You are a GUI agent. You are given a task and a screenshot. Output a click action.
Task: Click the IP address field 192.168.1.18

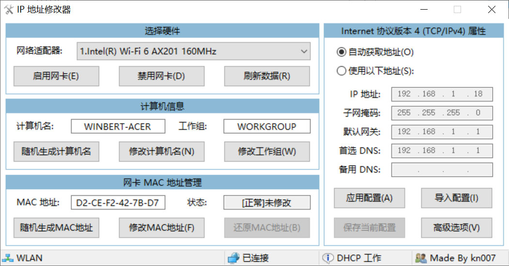pos(442,94)
